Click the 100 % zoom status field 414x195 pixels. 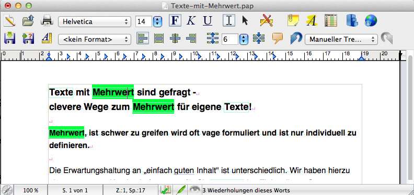tap(31, 190)
